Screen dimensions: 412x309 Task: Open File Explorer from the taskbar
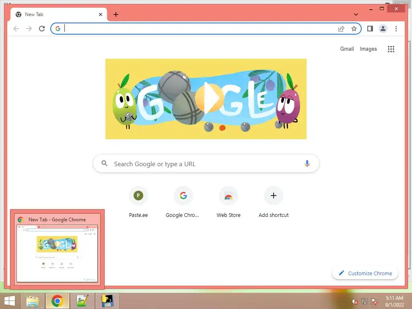[33, 301]
